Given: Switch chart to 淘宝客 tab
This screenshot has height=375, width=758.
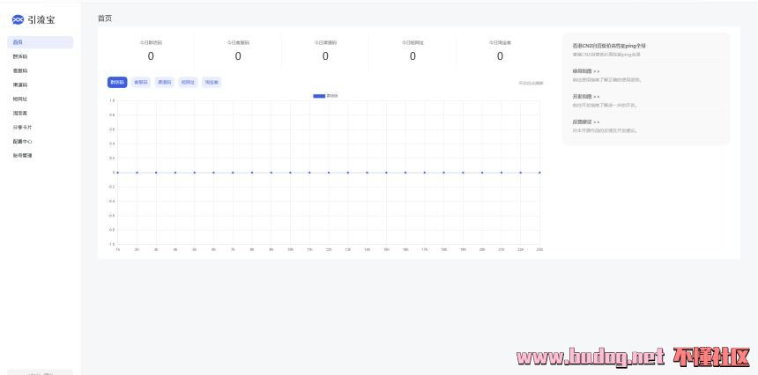Looking at the screenshot, I should tap(212, 83).
